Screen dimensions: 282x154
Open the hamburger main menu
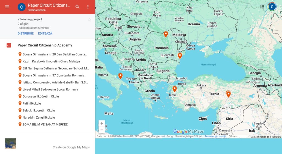coord(7,7)
